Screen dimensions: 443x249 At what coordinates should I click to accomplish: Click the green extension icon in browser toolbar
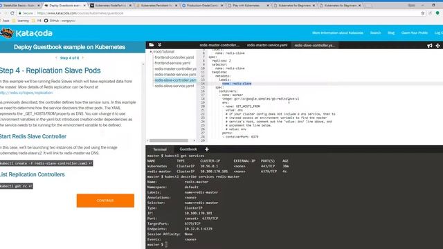[437, 13]
